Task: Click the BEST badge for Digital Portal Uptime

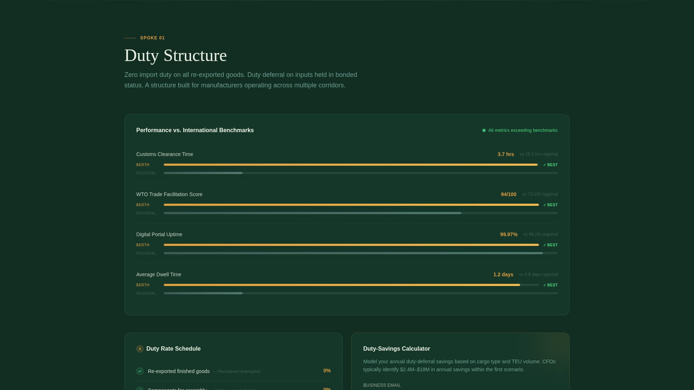Action: [551, 245]
